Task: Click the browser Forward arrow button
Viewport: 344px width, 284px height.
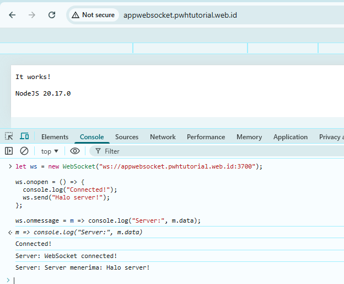Action: [x=32, y=15]
